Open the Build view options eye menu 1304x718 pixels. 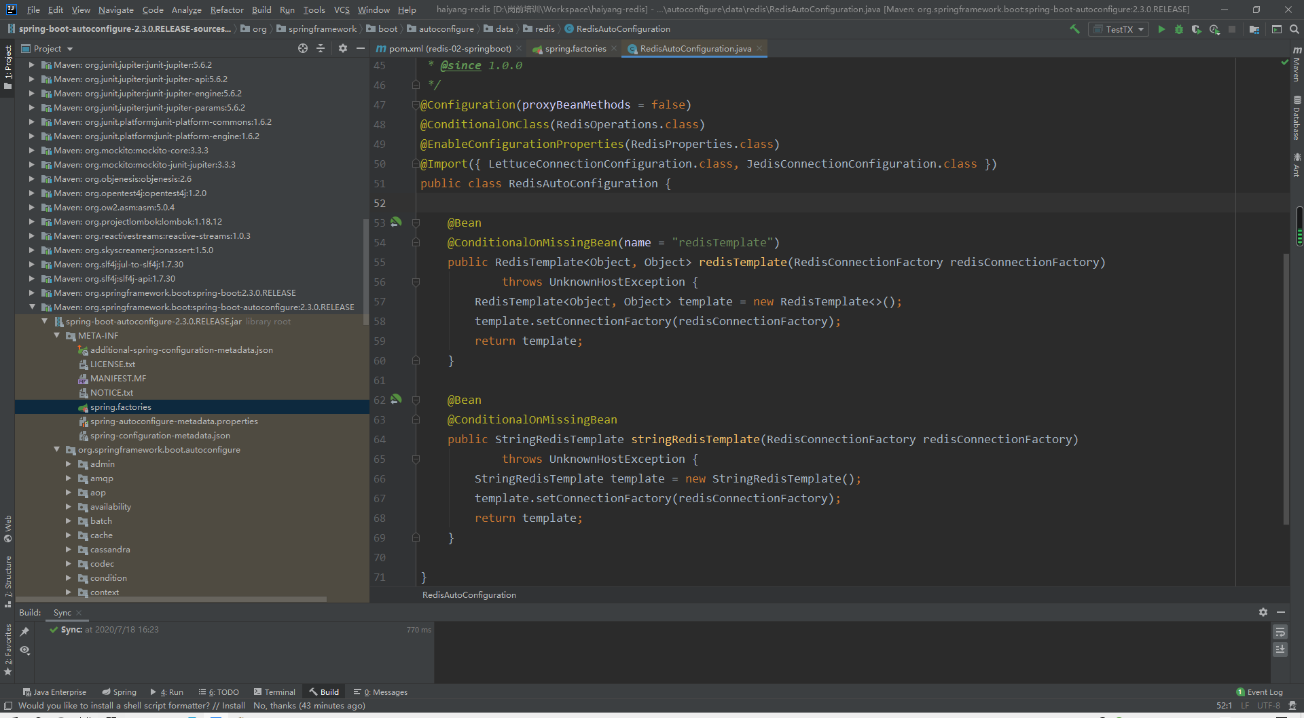tap(25, 650)
